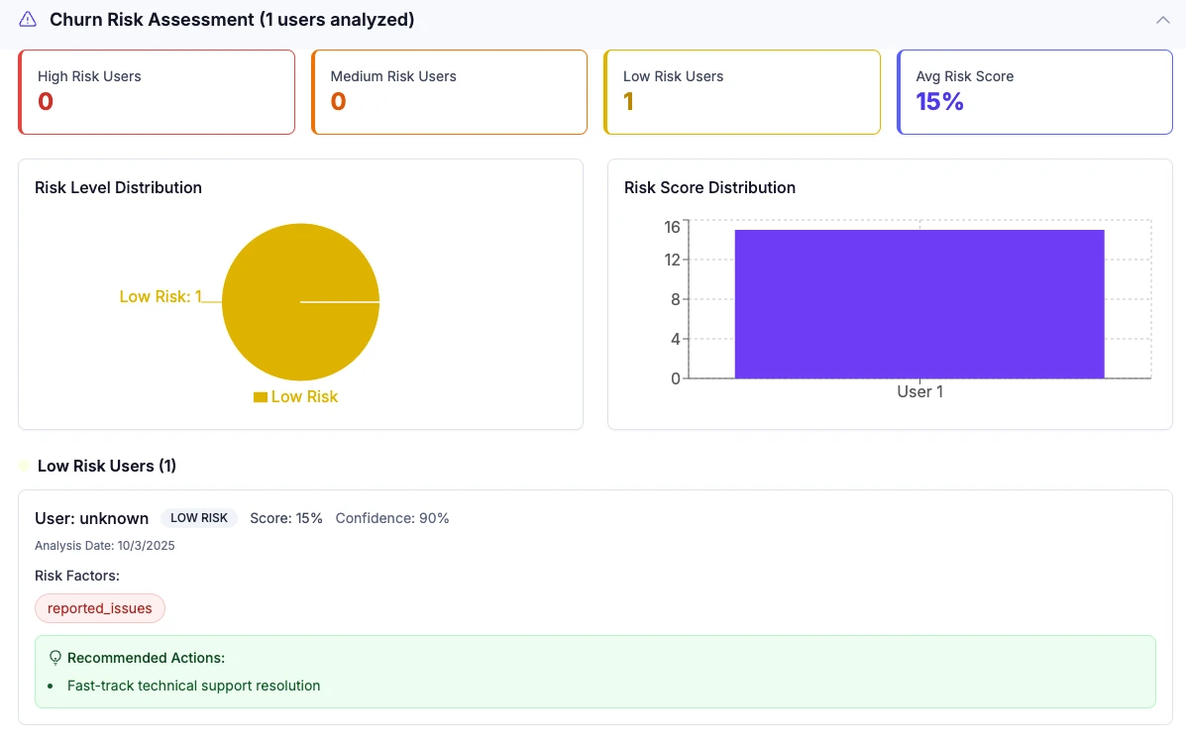The width and height of the screenshot is (1186, 744).
Task: Collapse the Churn Risk Assessment section
Action: pyautogui.click(x=1163, y=20)
